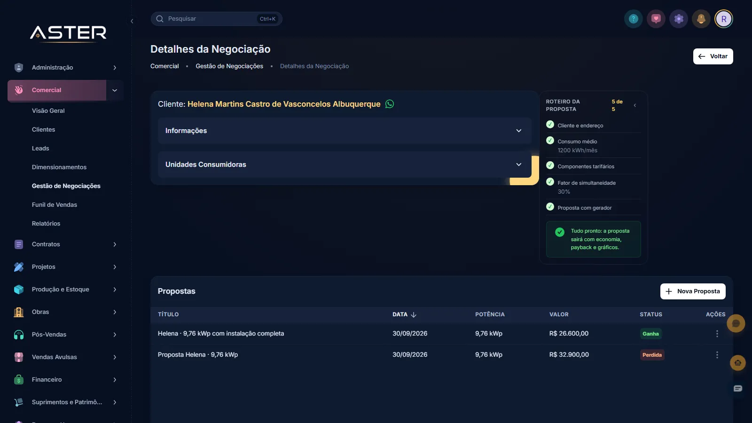Click the ASTER logo

[68, 33]
